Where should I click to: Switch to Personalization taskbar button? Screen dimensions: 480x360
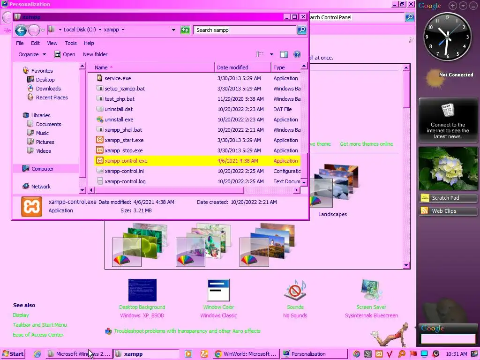(314, 354)
